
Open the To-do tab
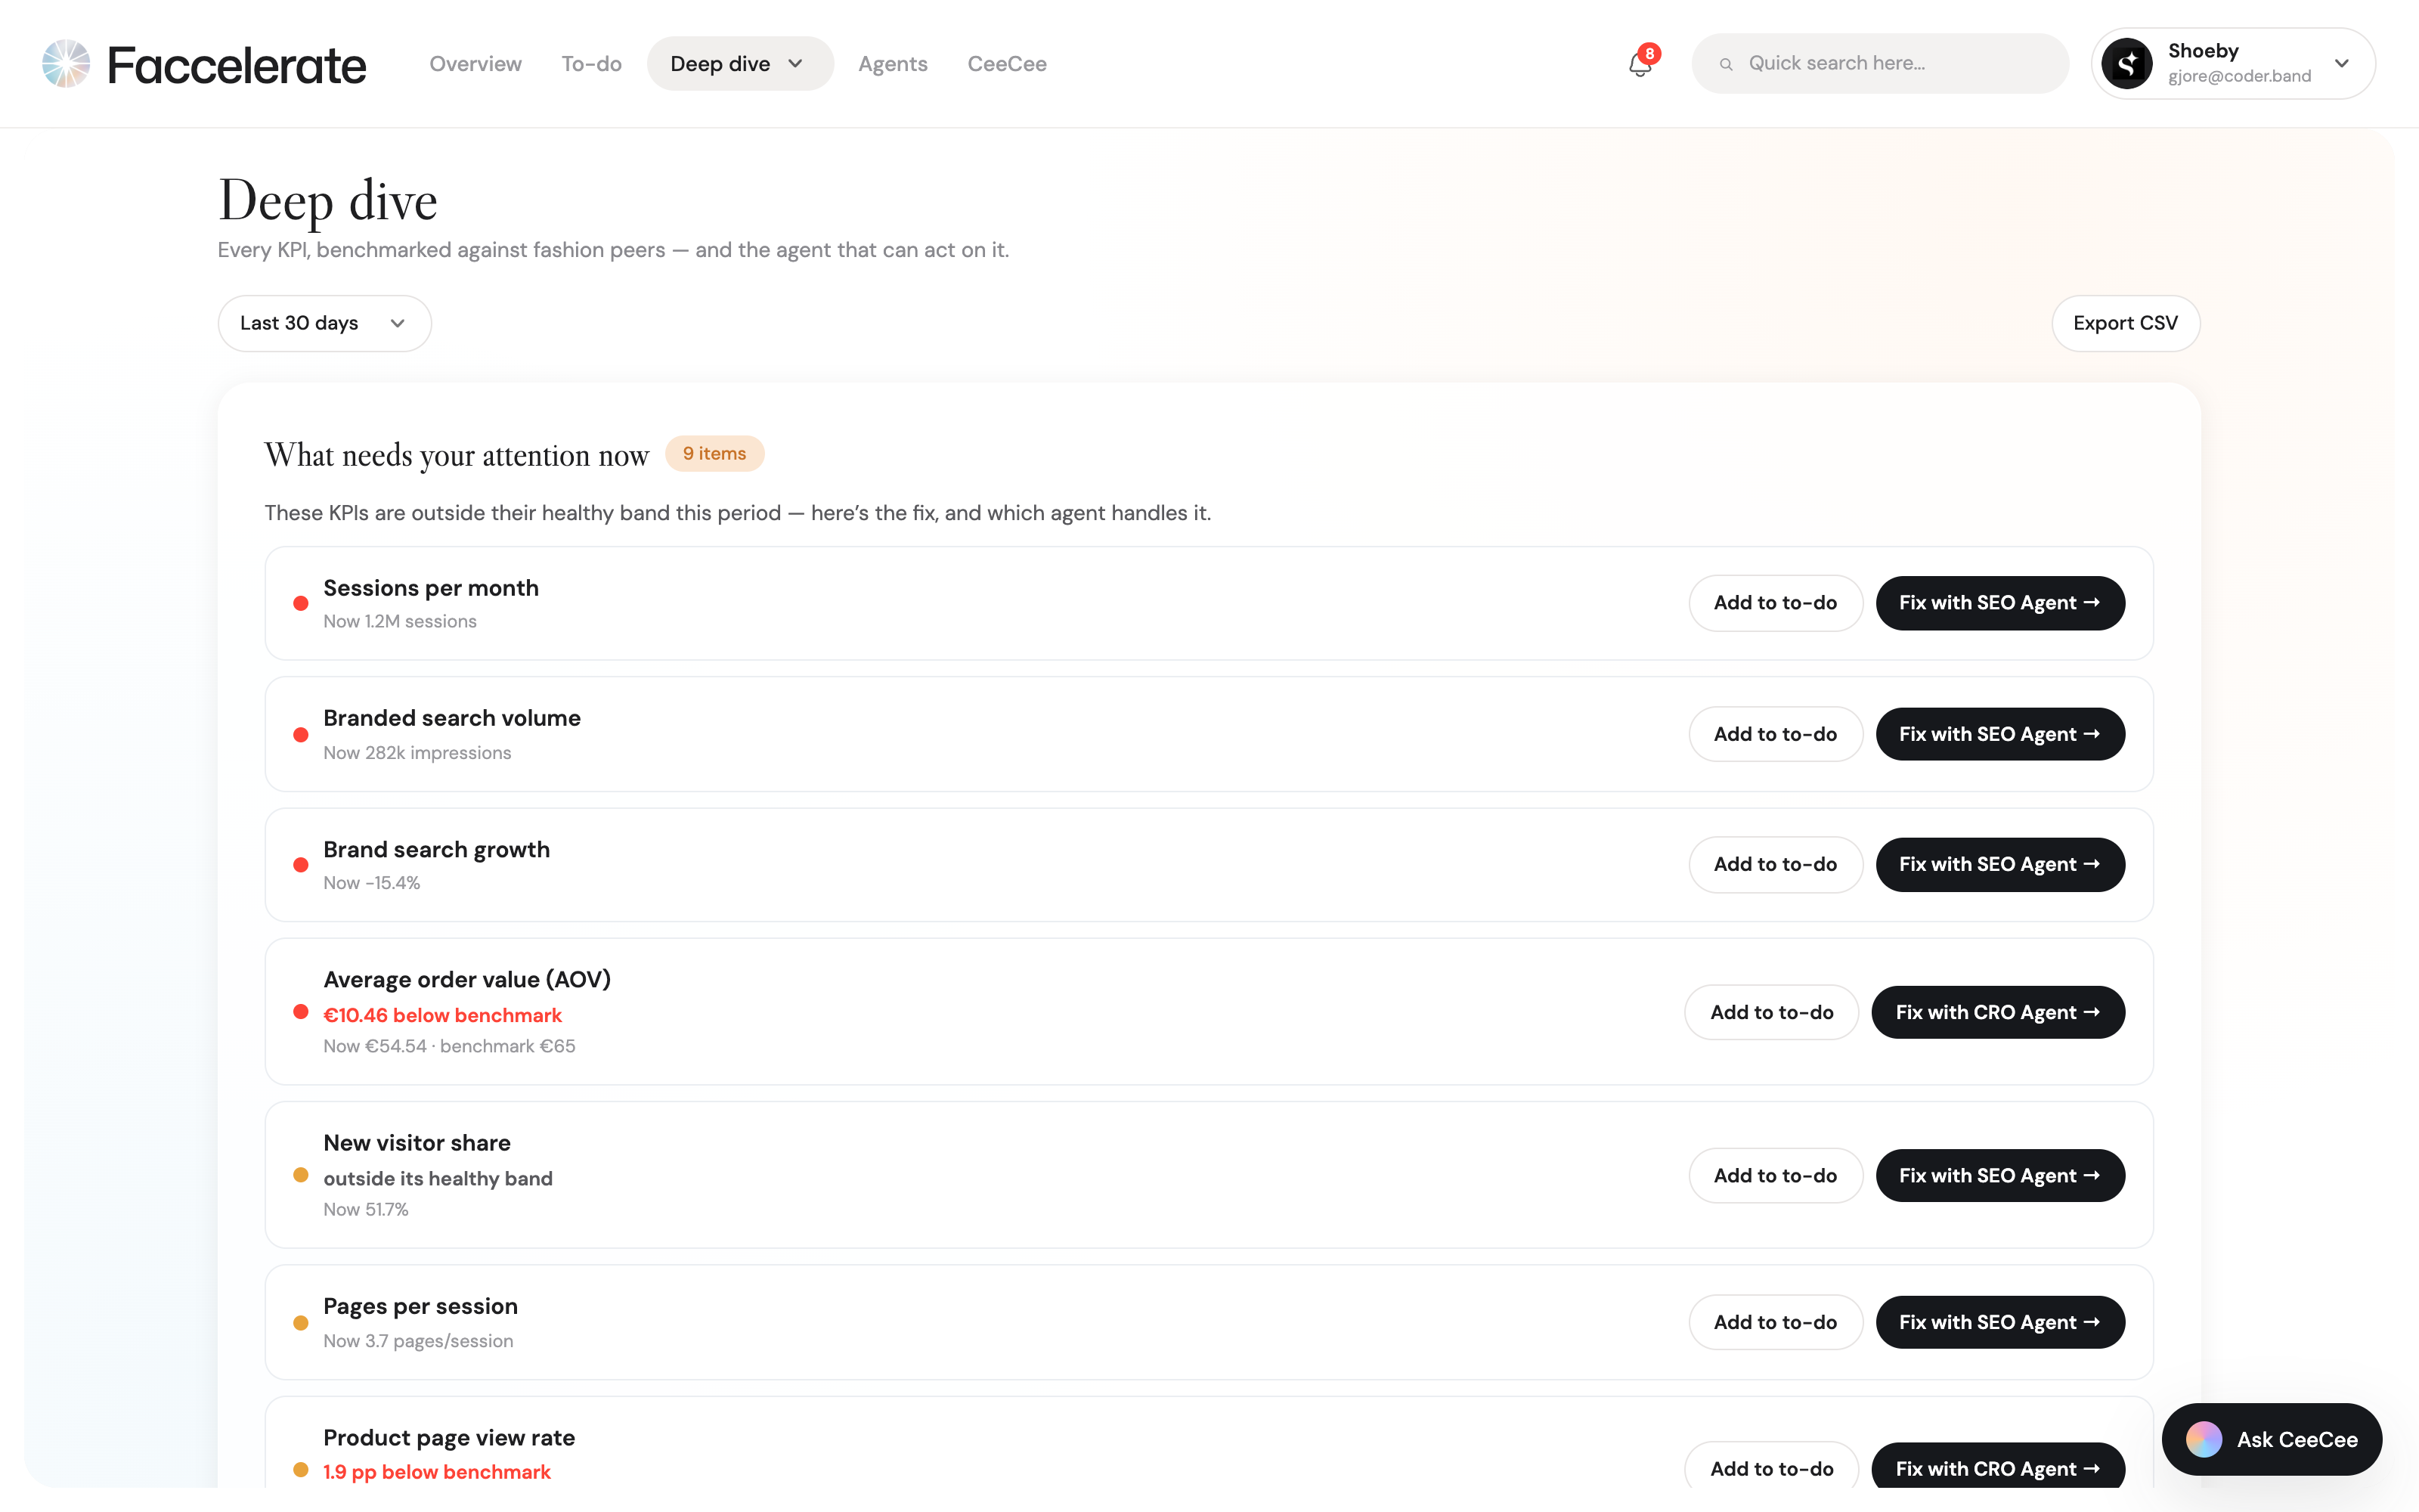click(x=590, y=64)
